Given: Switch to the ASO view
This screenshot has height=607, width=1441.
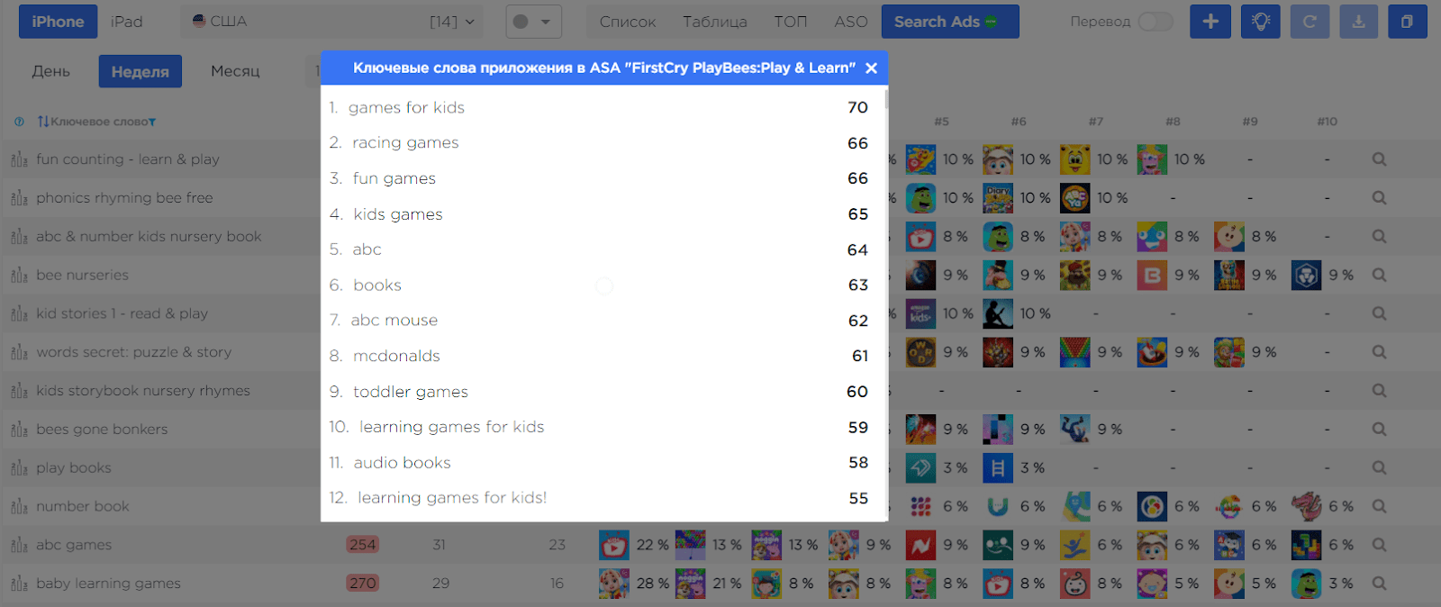Looking at the screenshot, I should [851, 22].
